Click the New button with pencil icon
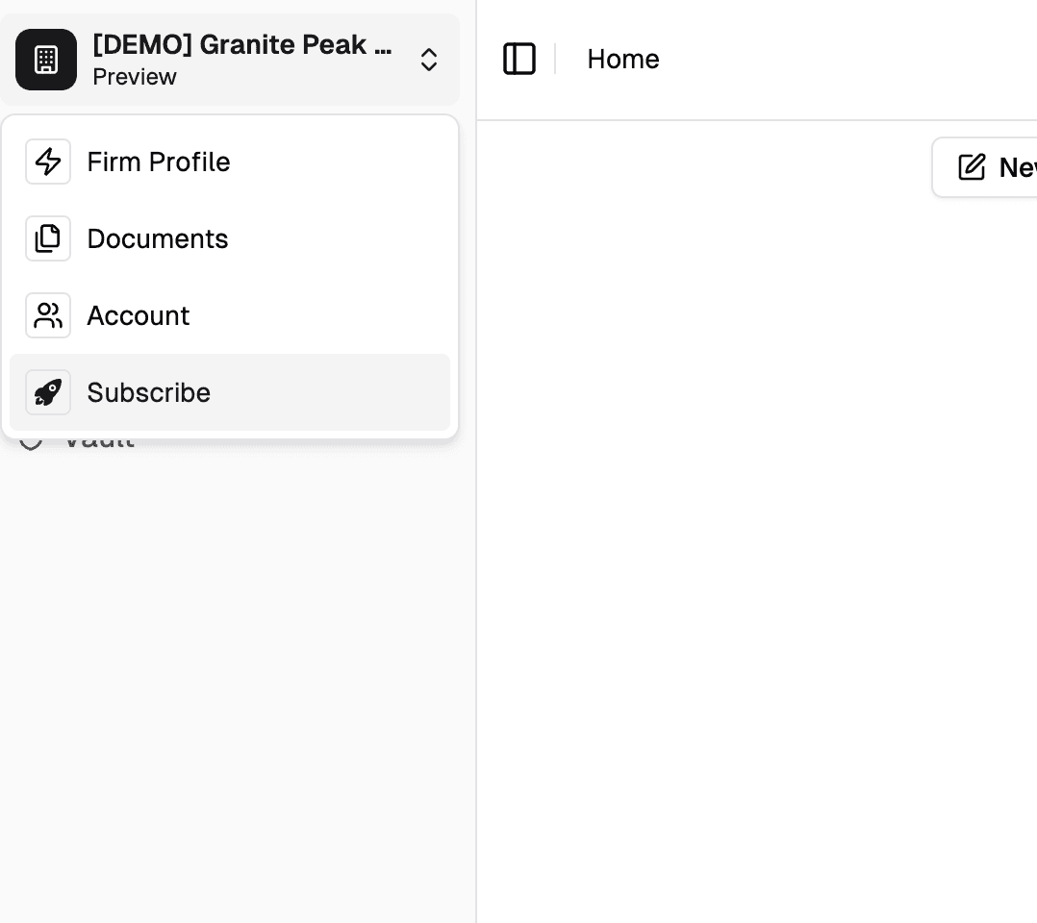1037x923 pixels. click(985, 167)
